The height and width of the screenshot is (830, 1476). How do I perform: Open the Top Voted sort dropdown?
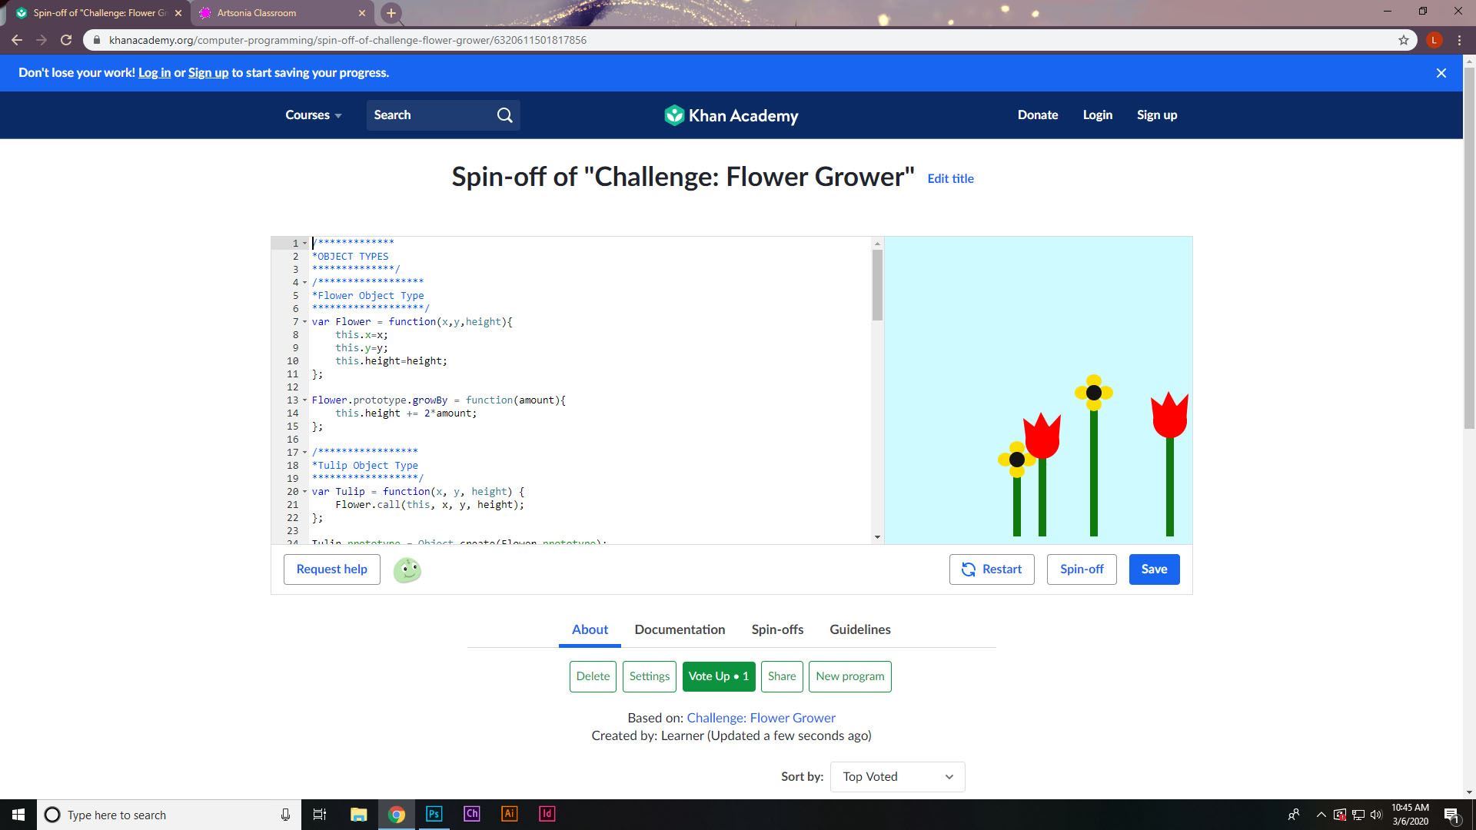(x=896, y=777)
